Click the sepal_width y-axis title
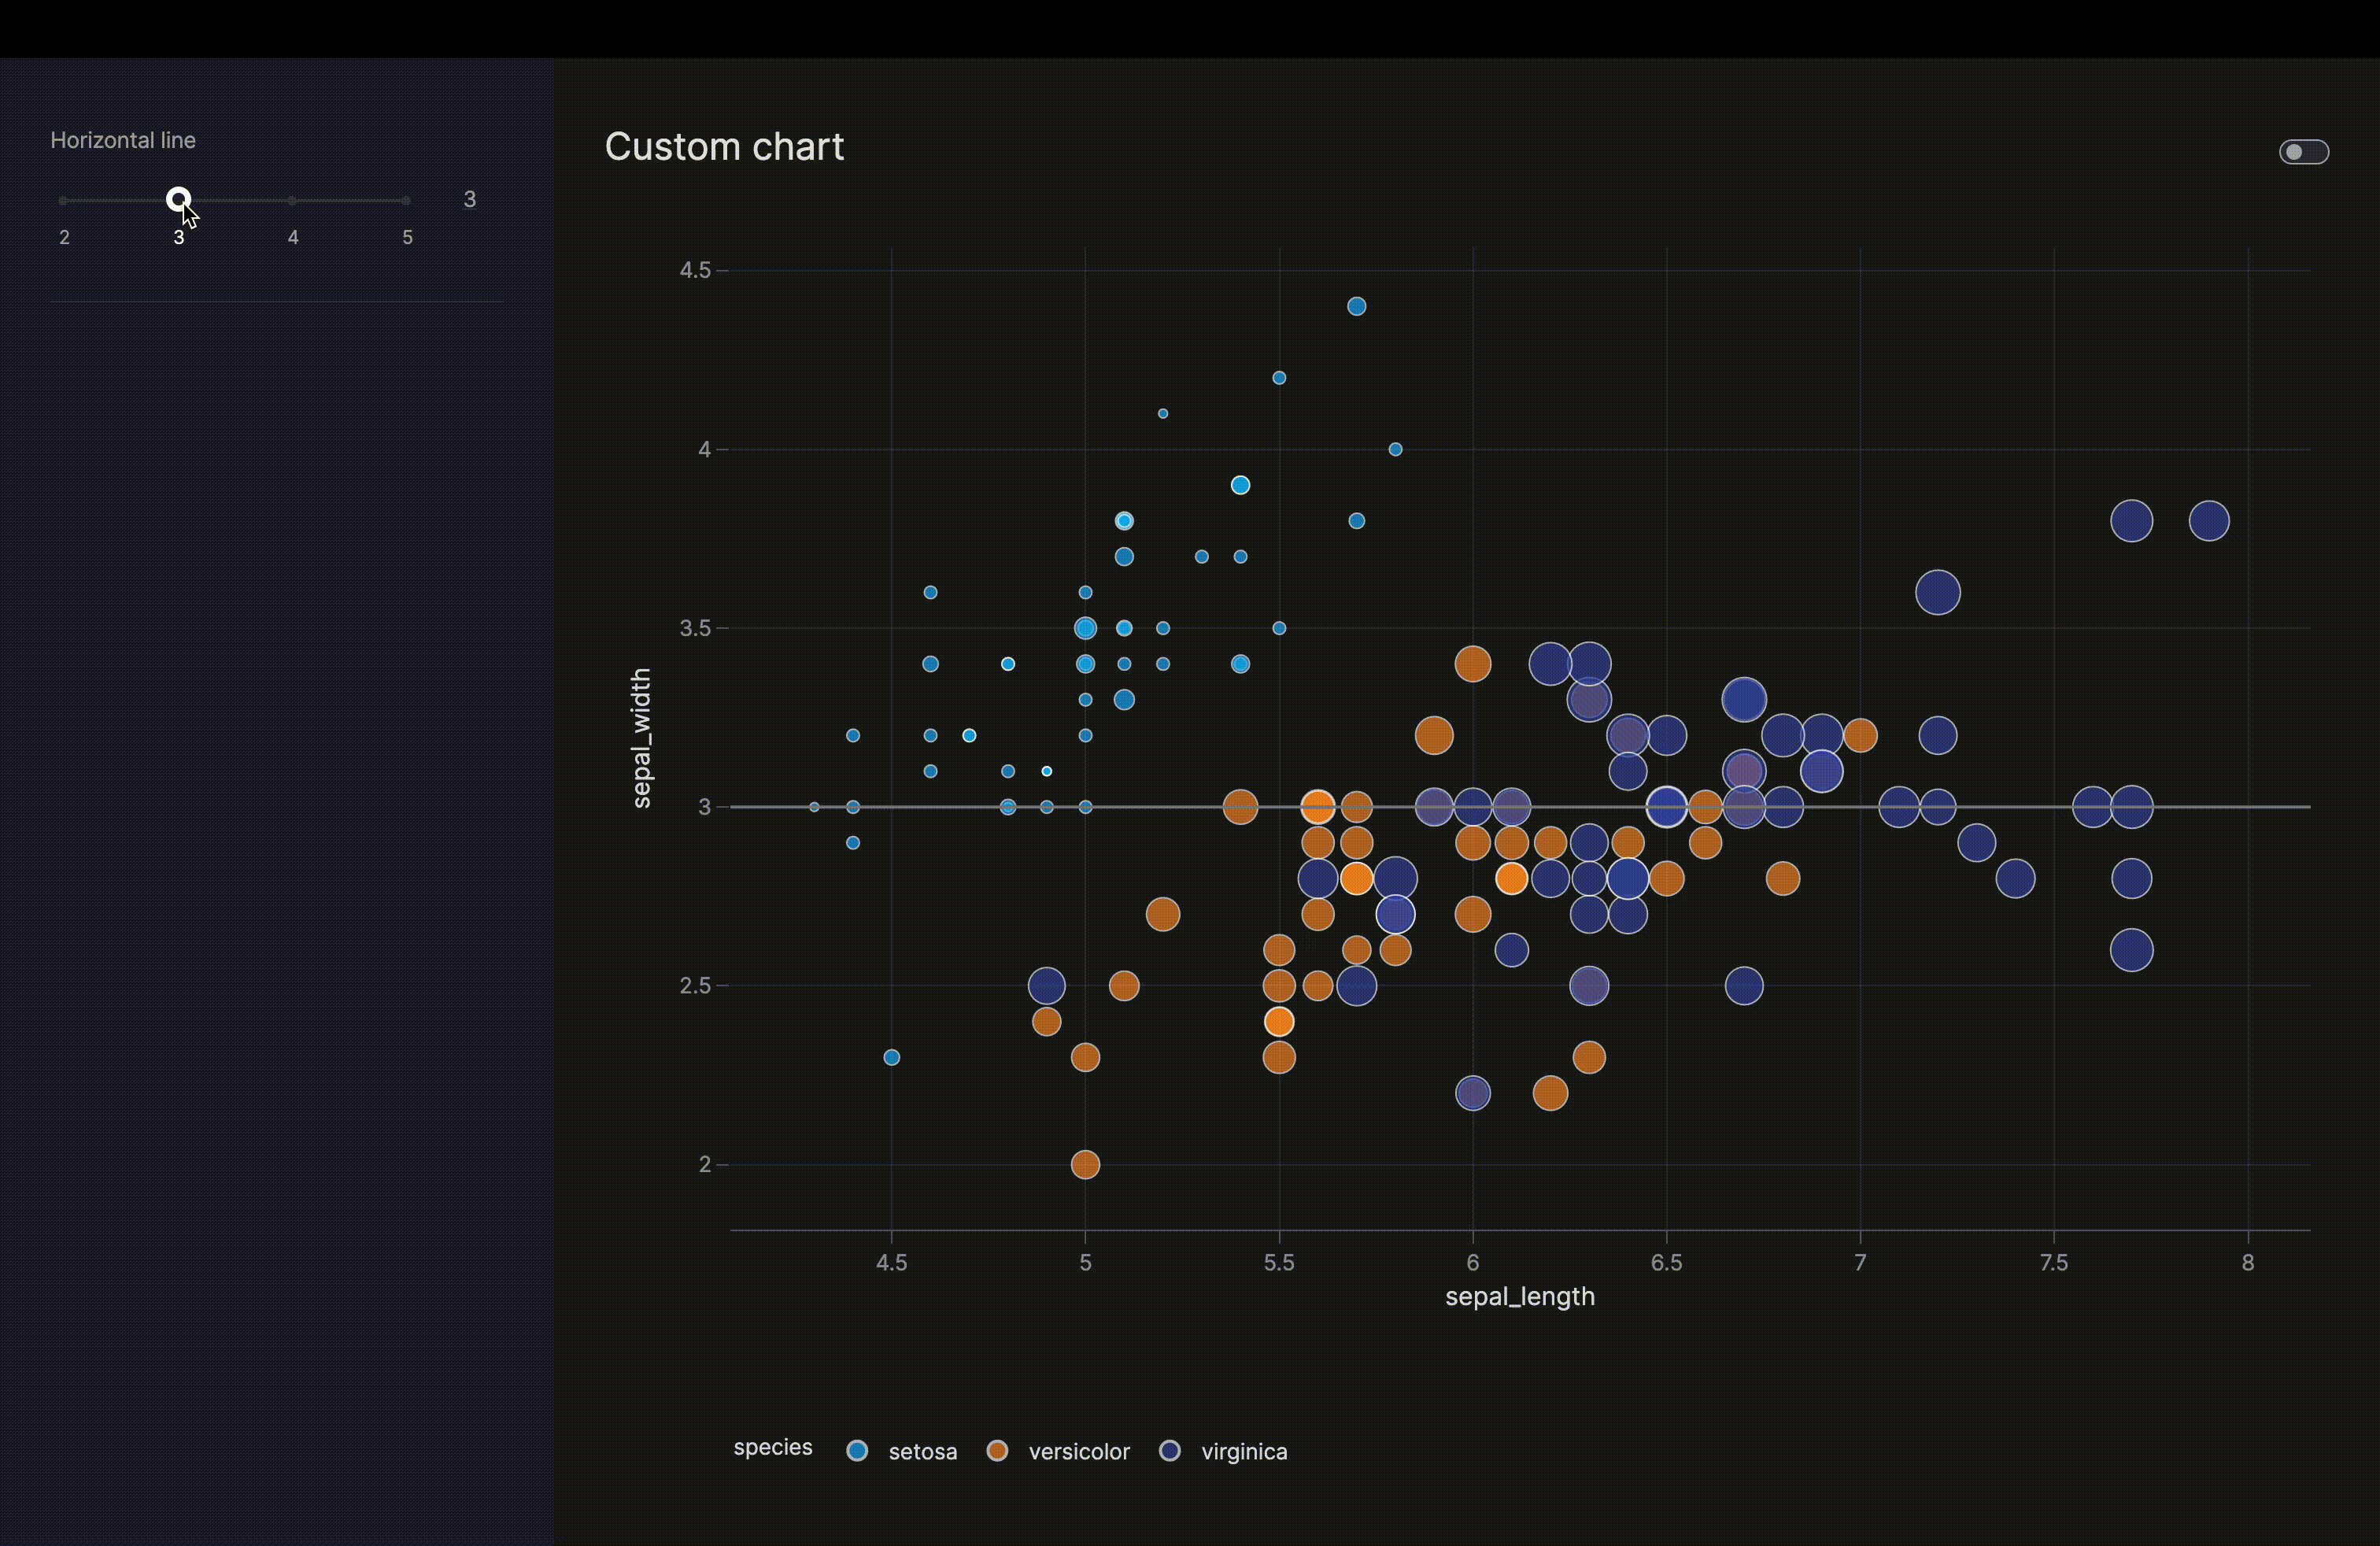The height and width of the screenshot is (1546, 2380). (x=642, y=738)
